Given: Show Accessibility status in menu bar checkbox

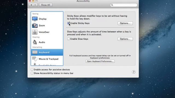Looking at the screenshot, I should pyautogui.click(x=32, y=73).
